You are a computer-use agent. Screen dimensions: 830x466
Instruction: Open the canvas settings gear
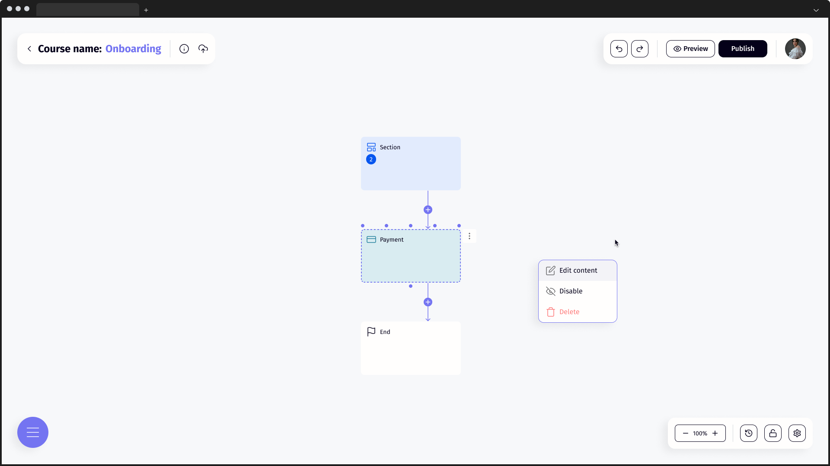797,433
